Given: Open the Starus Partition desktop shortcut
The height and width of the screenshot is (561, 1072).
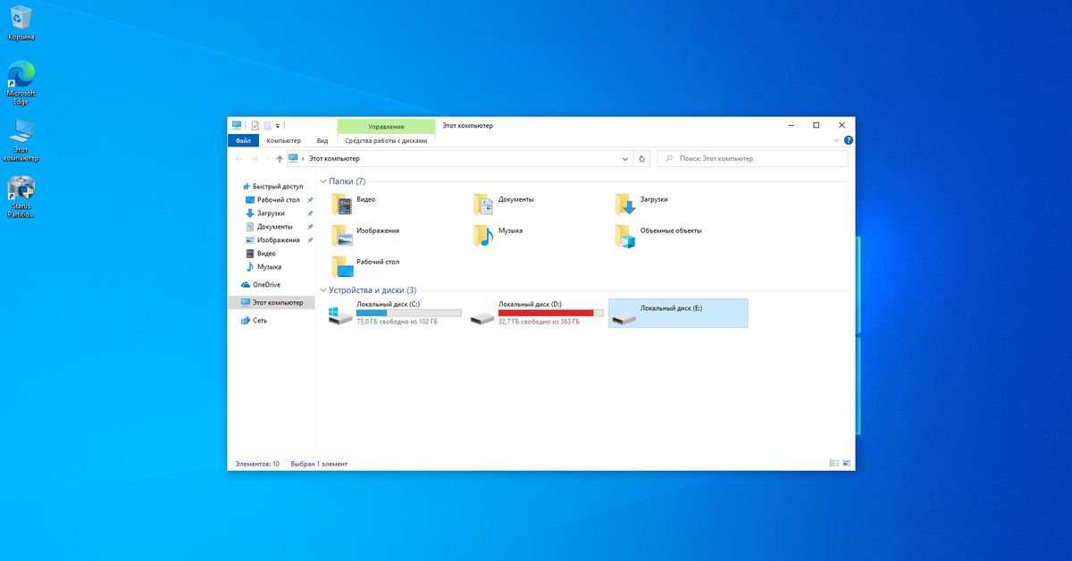Looking at the screenshot, I should 21,190.
